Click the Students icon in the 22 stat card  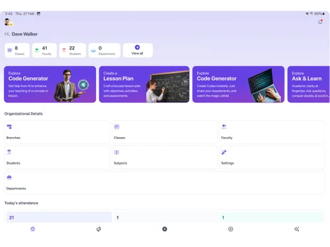coord(64,50)
